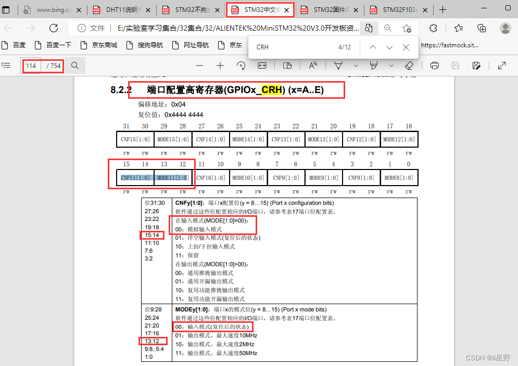
Task: Click the page number field showing 114
Action: 30,66
